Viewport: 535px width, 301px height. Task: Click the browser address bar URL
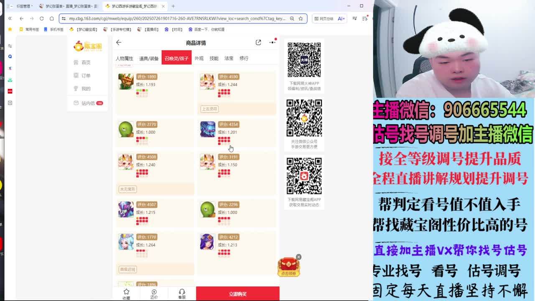coord(176,18)
